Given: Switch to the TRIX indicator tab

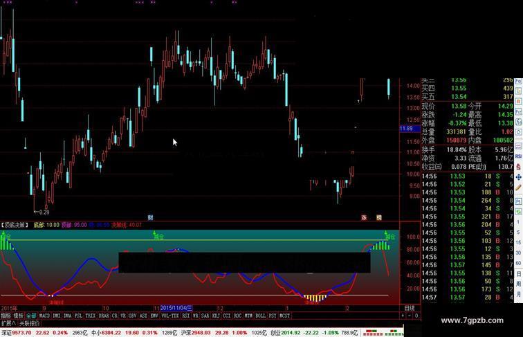Looking at the screenshot, I should coord(91,316).
